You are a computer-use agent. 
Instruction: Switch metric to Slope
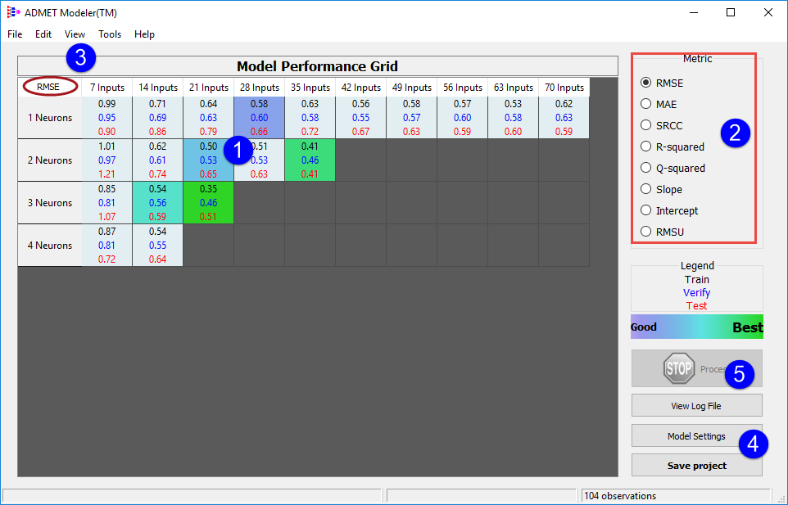(x=645, y=189)
